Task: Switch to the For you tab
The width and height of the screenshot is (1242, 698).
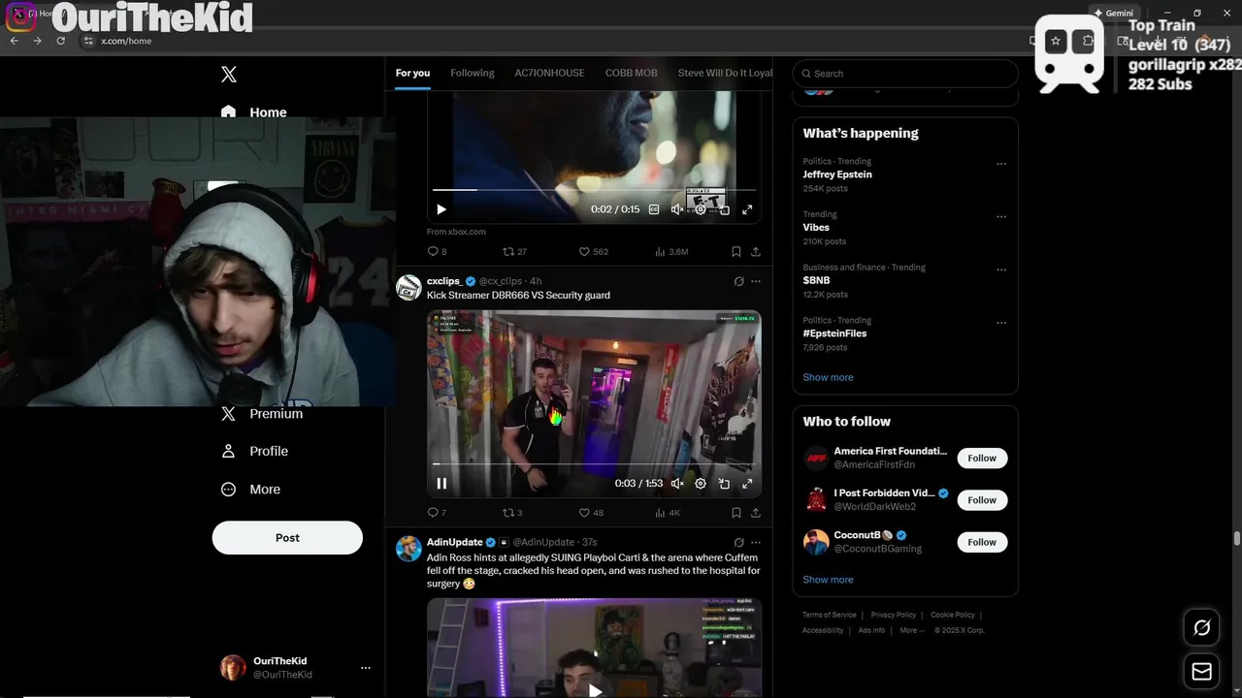Action: click(412, 73)
